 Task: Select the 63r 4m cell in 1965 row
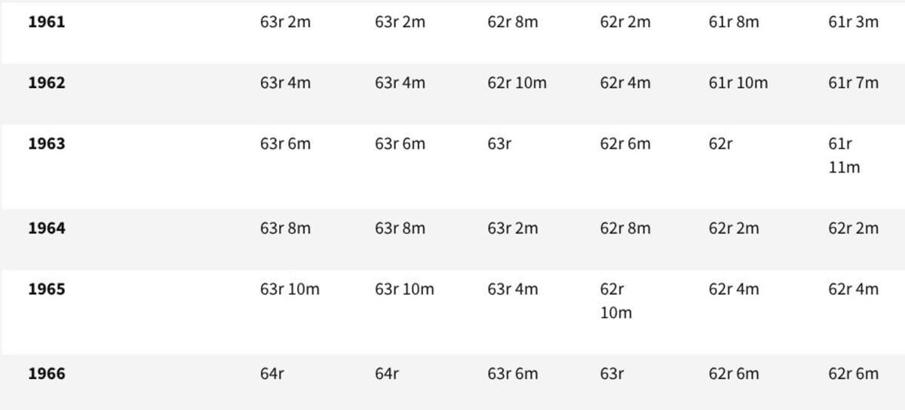[x=512, y=289]
